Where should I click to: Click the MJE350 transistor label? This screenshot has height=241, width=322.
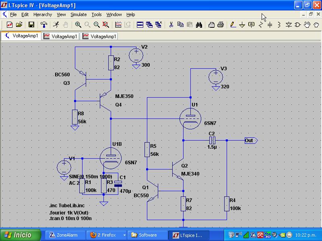pyautogui.click(x=124, y=96)
